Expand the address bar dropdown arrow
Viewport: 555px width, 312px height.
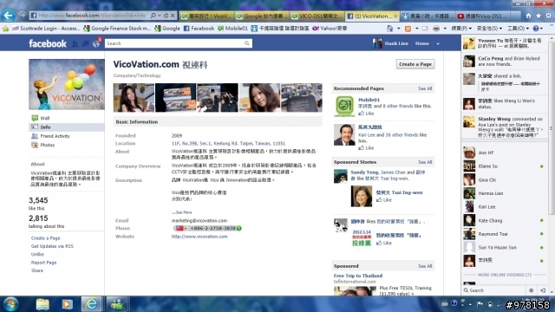click(x=160, y=16)
